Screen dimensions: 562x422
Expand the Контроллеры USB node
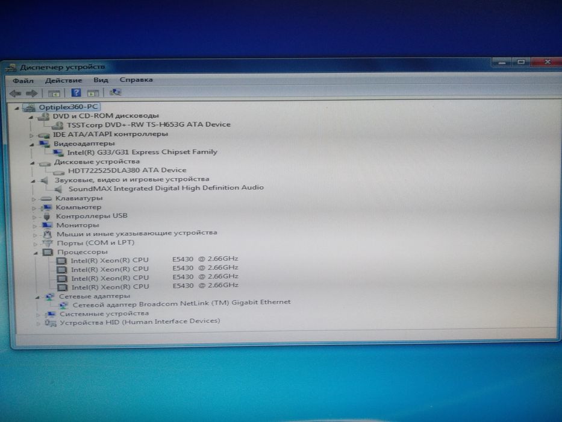click(34, 217)
